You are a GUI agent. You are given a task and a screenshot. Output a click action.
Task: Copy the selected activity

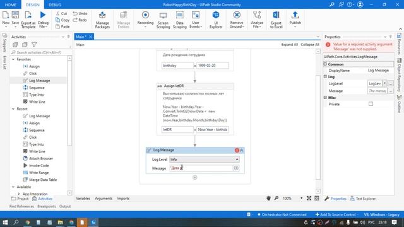pos(62,20)
